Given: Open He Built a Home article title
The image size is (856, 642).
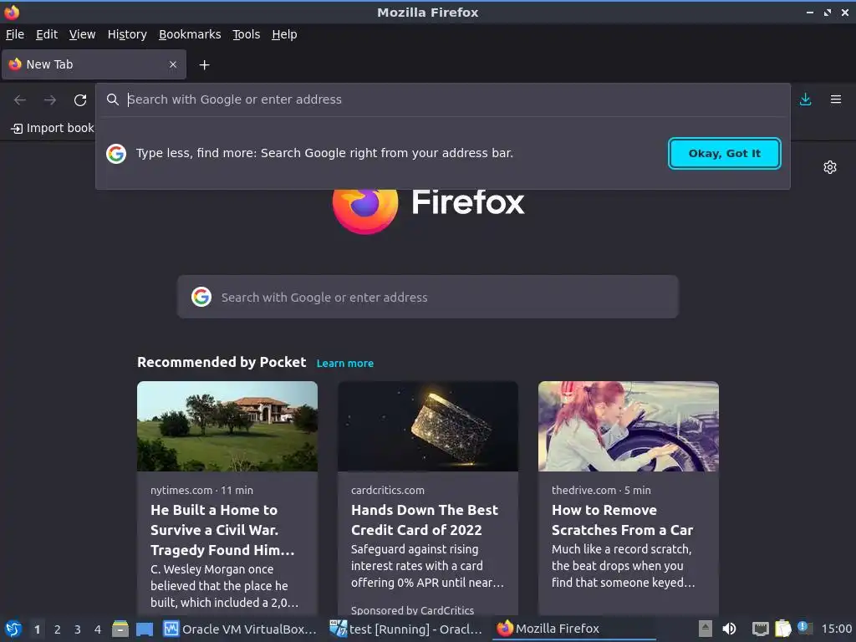Looking at the screenshot, I should 222,530.
